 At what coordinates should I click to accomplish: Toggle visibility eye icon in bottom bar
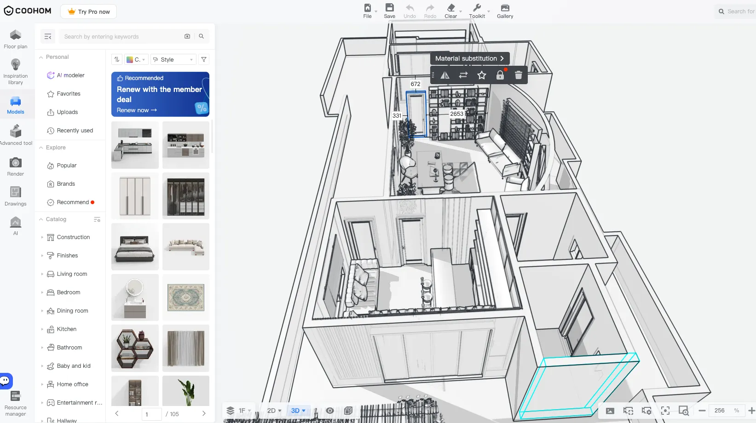click(x=330, y=411)
